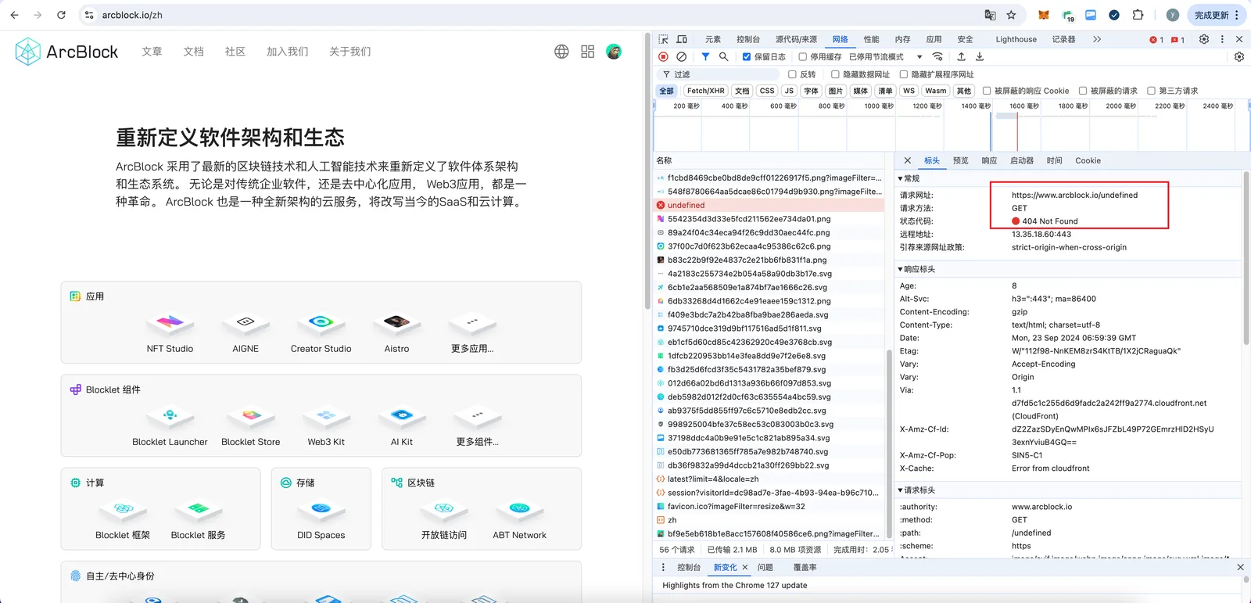Screen dimensions: 1251x603
Task: Import a HAR file with the upload icon
Action: point(961,57)
